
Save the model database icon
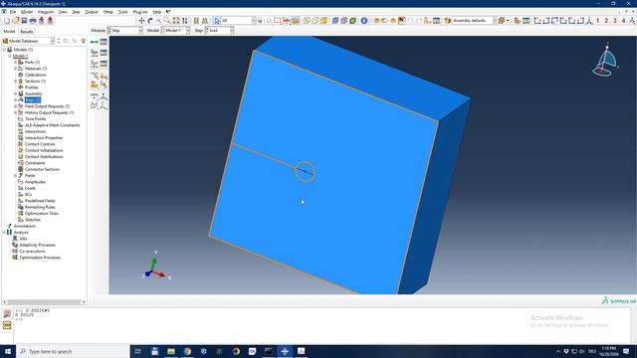[x=24, y=20]
